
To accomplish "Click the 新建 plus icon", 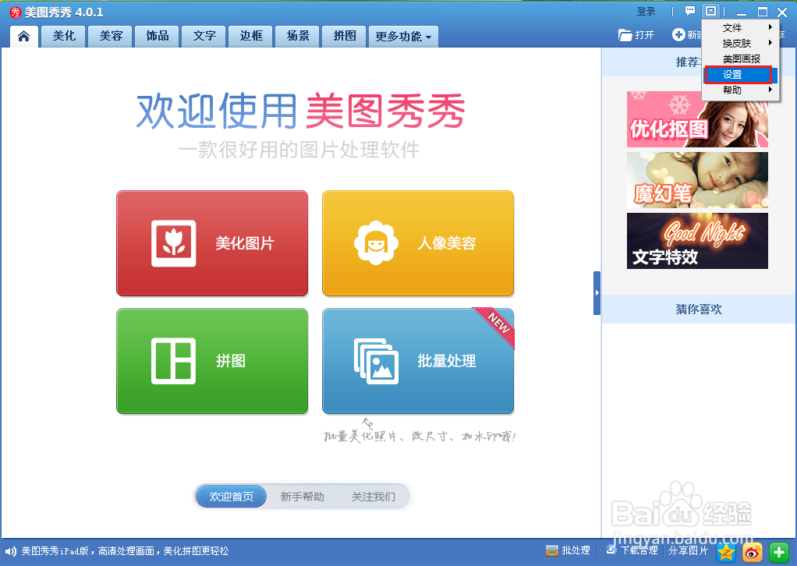I will pos(678,34).
